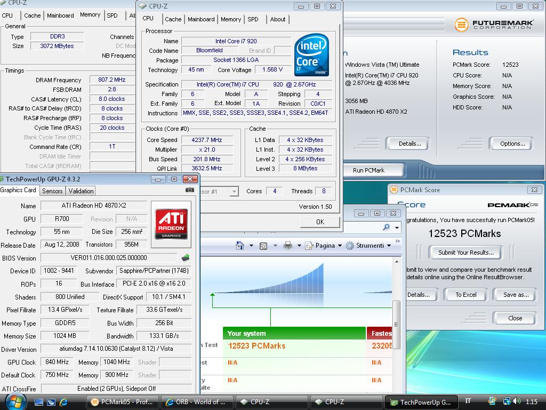Open the Sensors tab in GPU-Z
Viewport: 546px width, 410px height.
(52, 191)
